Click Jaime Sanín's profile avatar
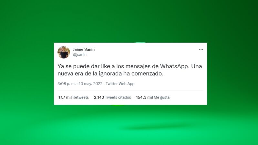The image size is (258, 145). [64, 52]
